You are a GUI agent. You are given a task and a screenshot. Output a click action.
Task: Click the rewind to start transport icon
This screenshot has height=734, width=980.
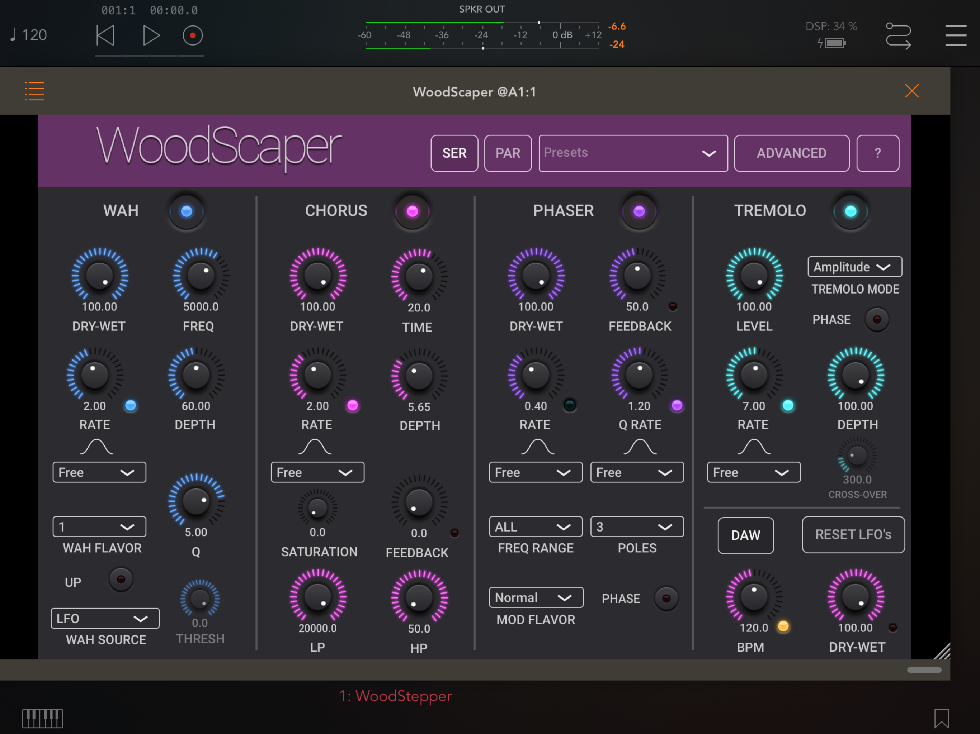click(105, 35)
